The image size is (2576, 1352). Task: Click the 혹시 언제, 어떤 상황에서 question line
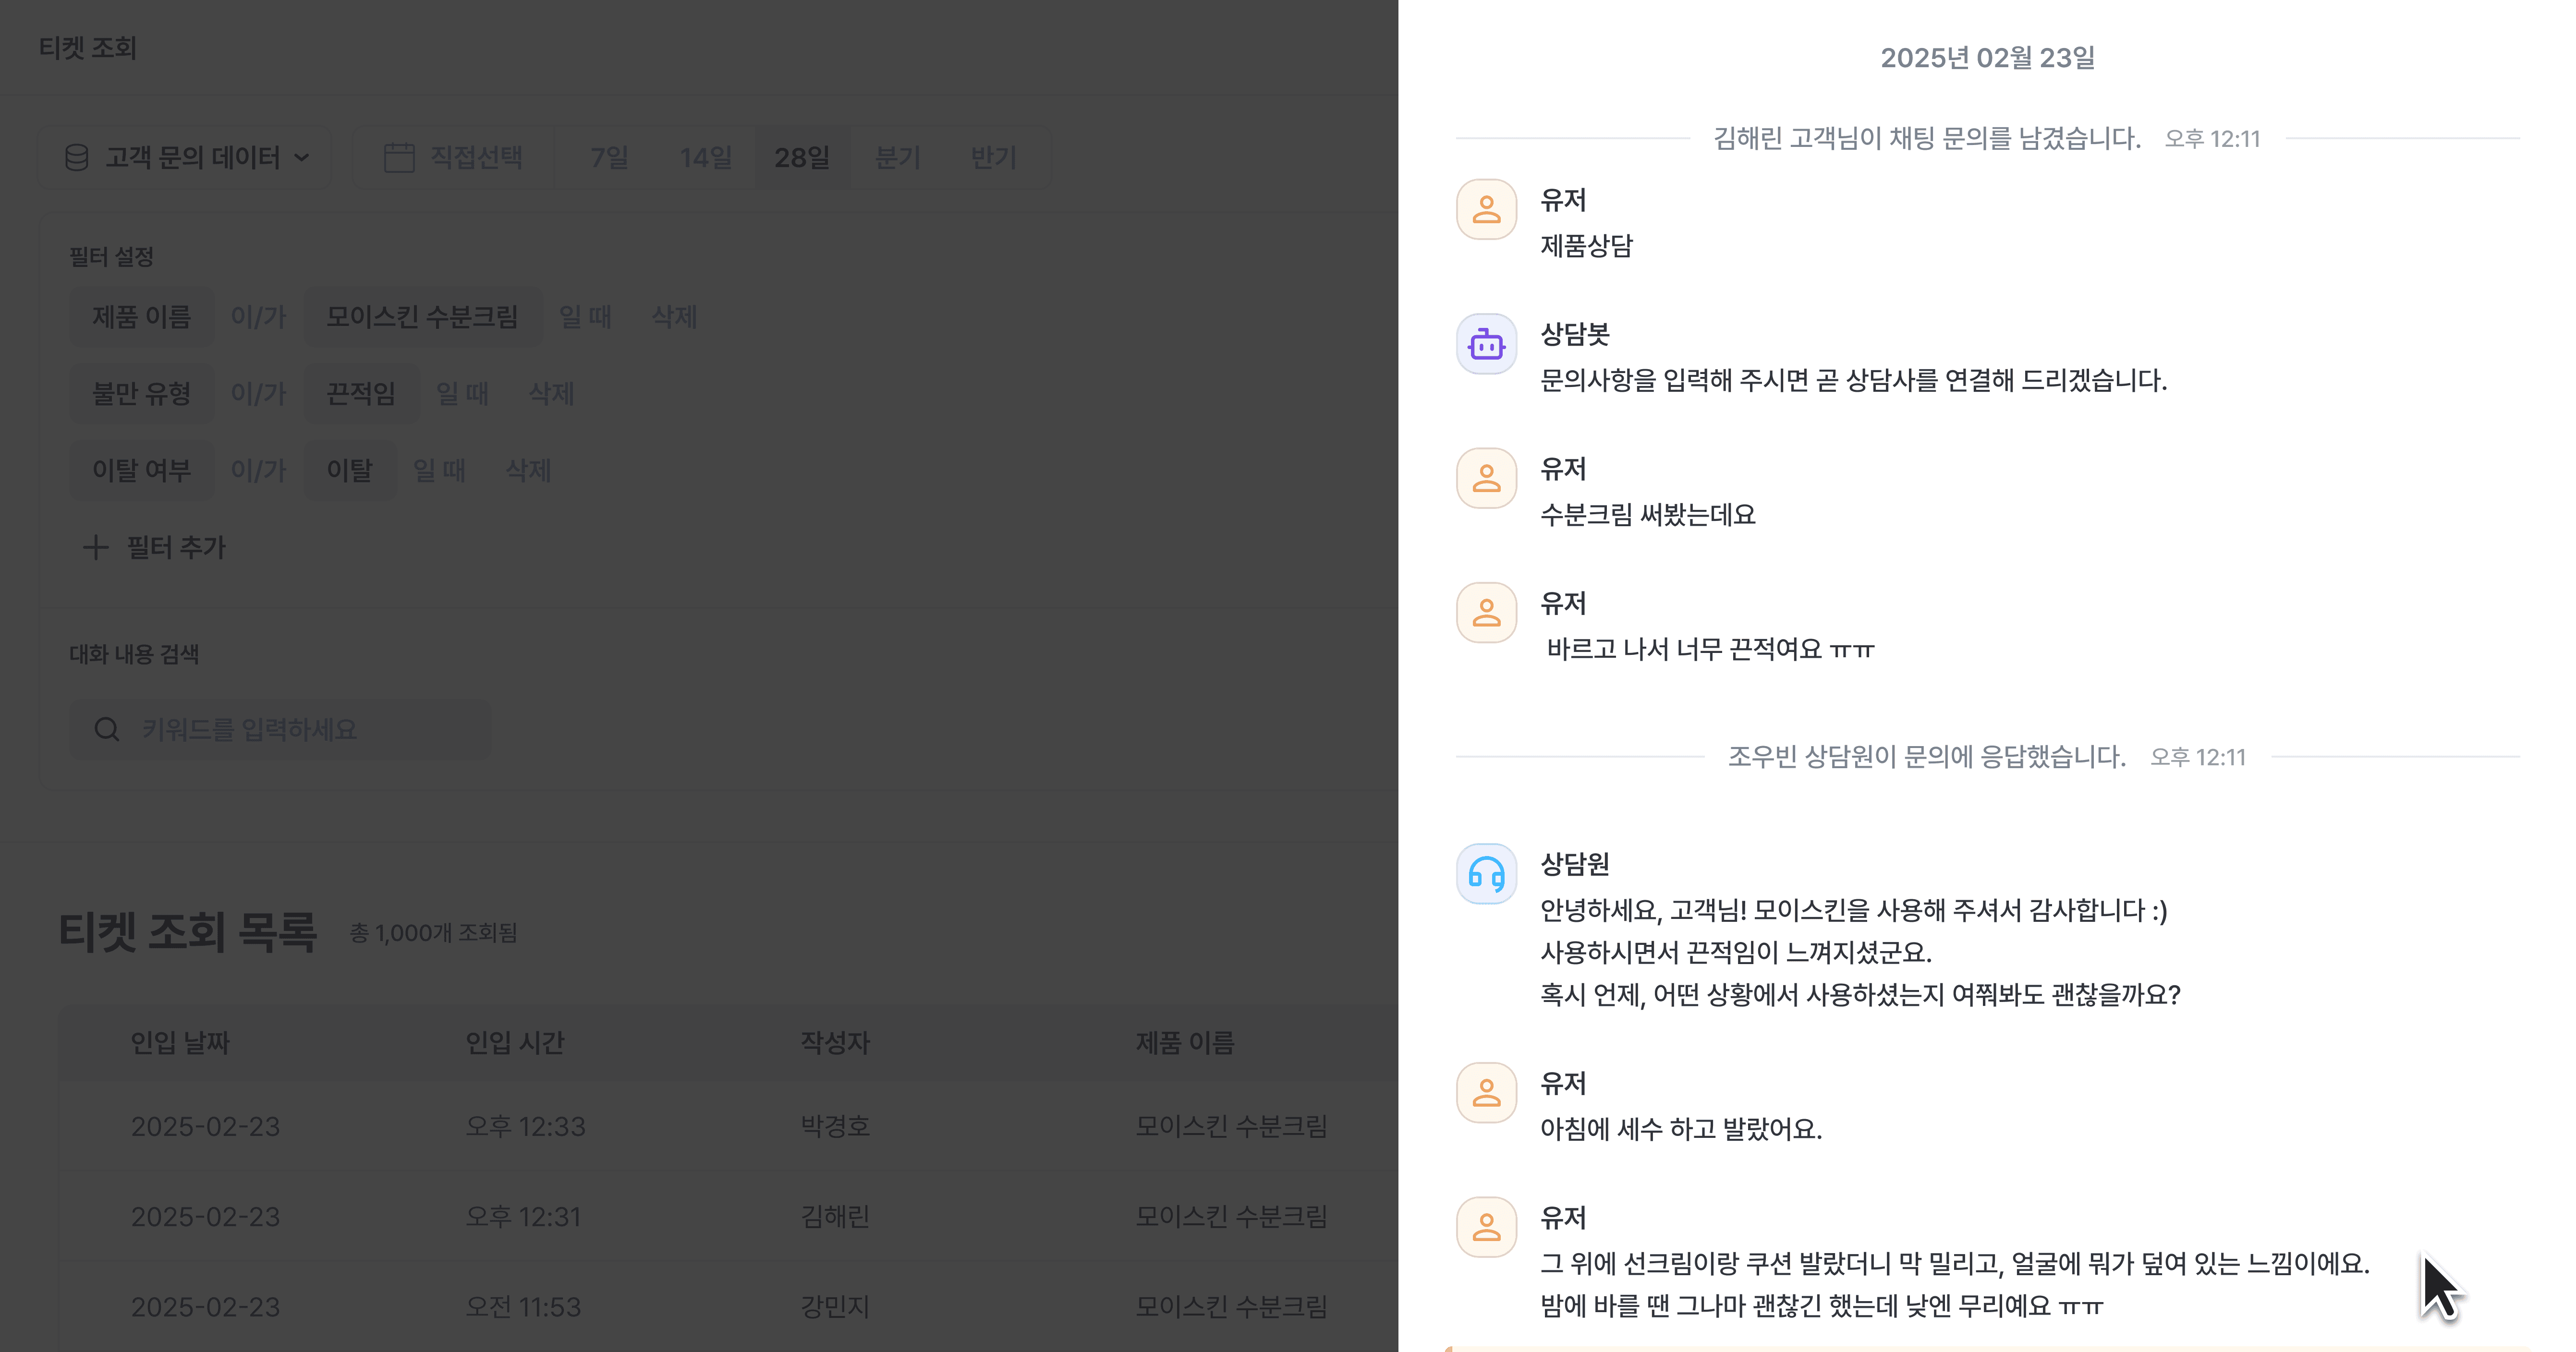pyautogui.click(x=1860, y=995)
